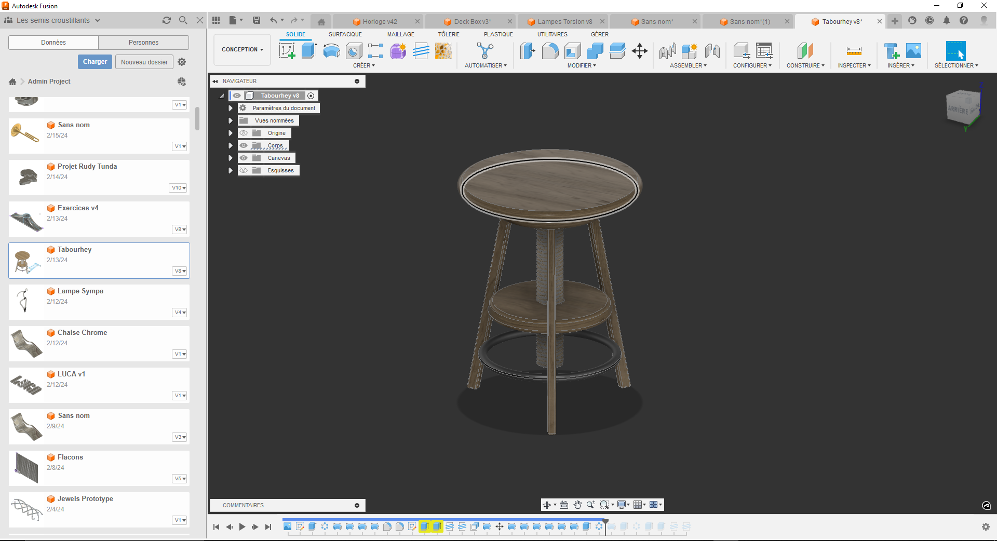This screenshot has height=541, width=997.
Task: Open the Automate fork-shaped tool
Action: point(485,51)
